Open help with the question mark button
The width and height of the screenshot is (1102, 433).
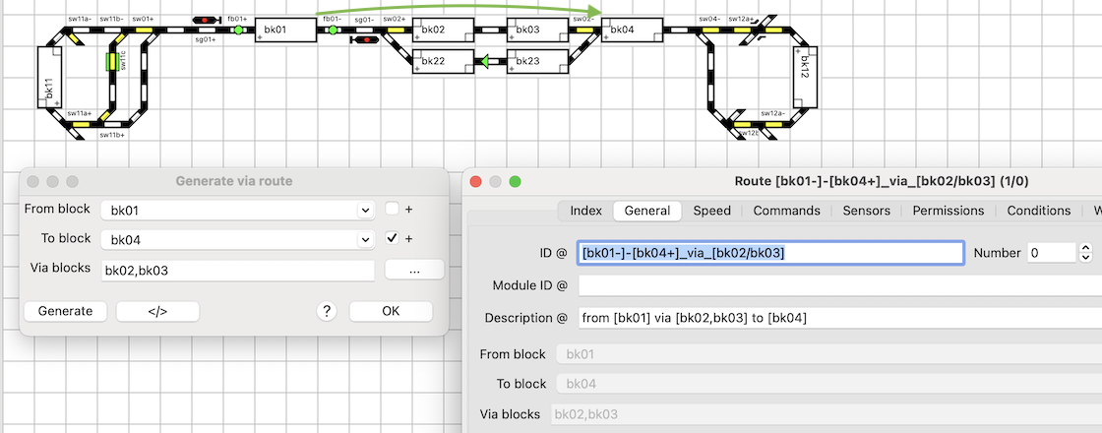click(x=328, y=311)
